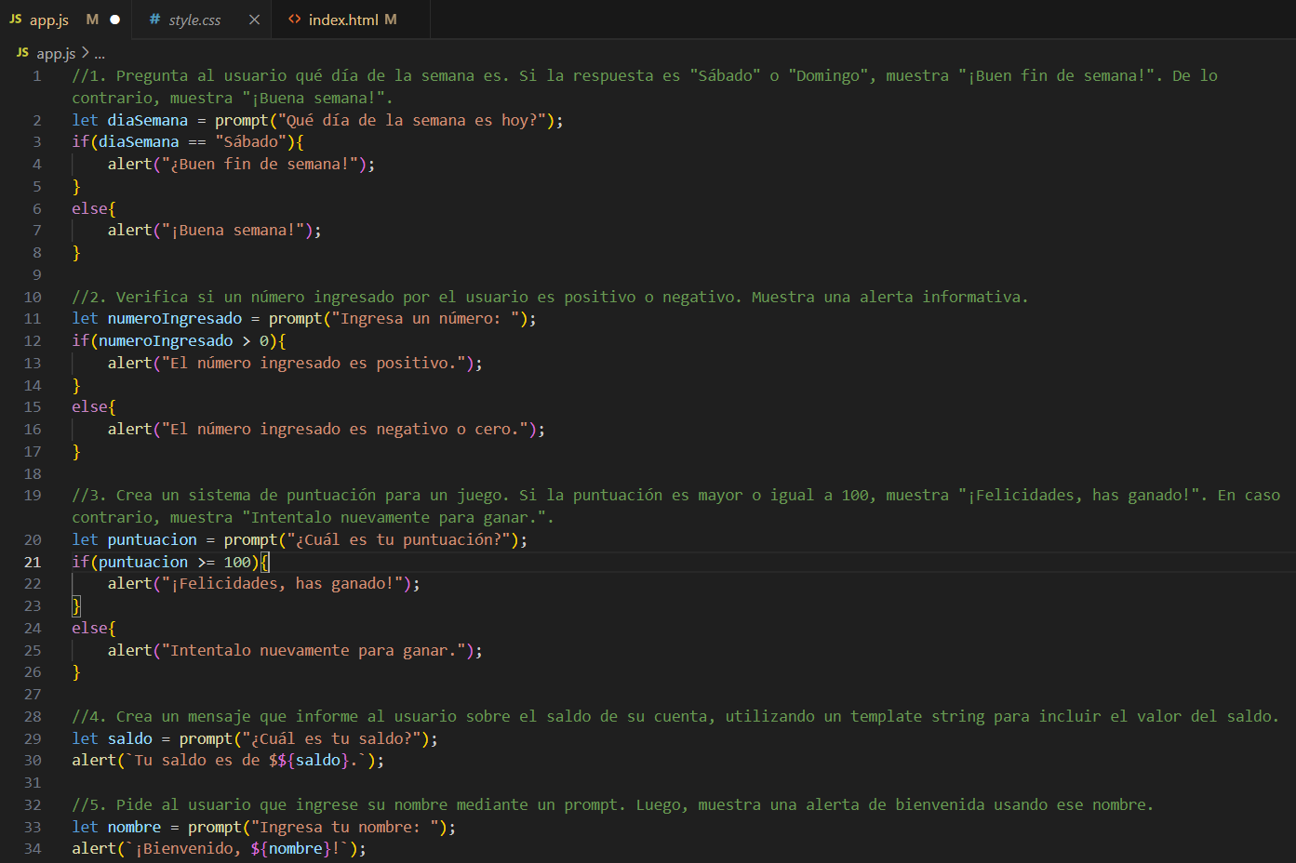Click the comment starting with //4. Crea un mensaje
Screen dimensions: 1296x863
pos(675,717)
